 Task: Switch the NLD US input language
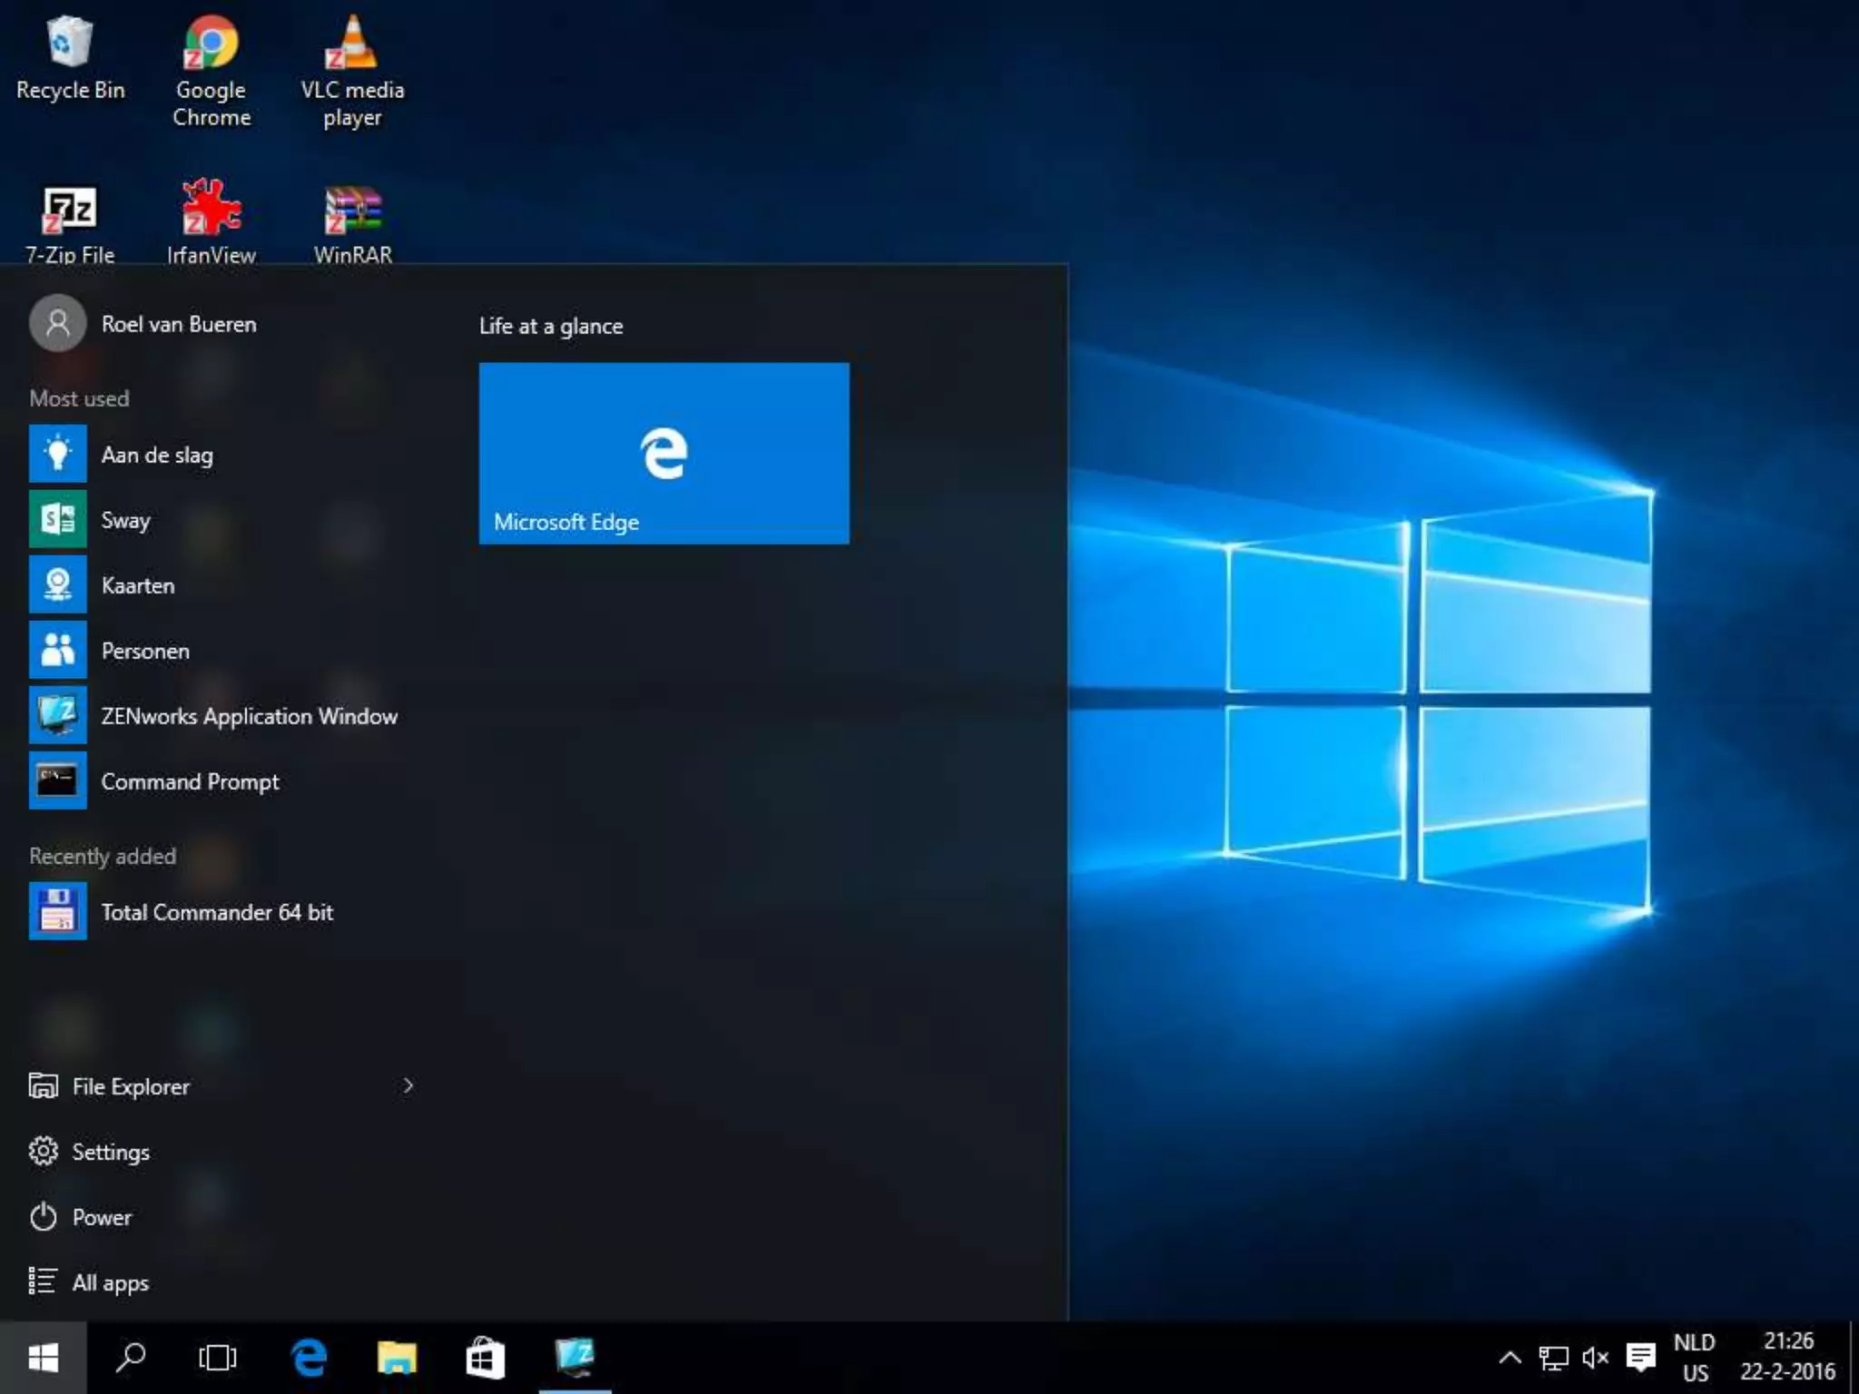click(1695, 1358)
